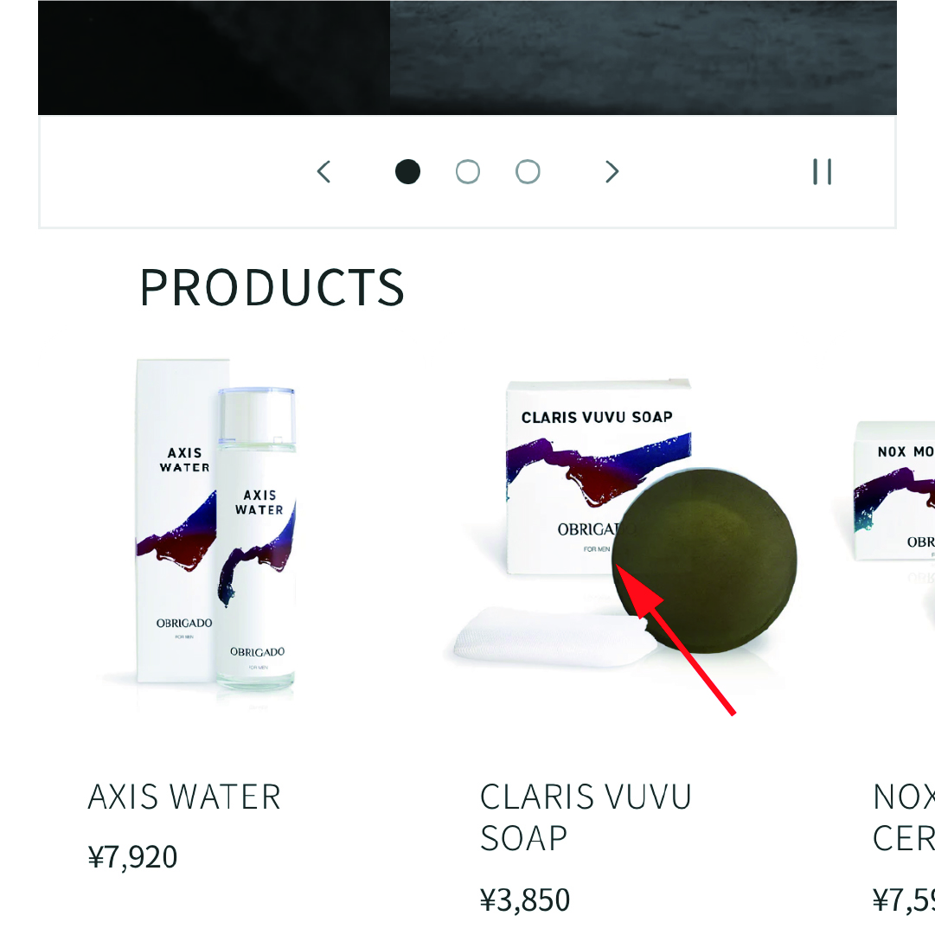Click the ¥7,920 price text
The height and width of the screenshot is (935, 935).
click(x=132, y=857)
